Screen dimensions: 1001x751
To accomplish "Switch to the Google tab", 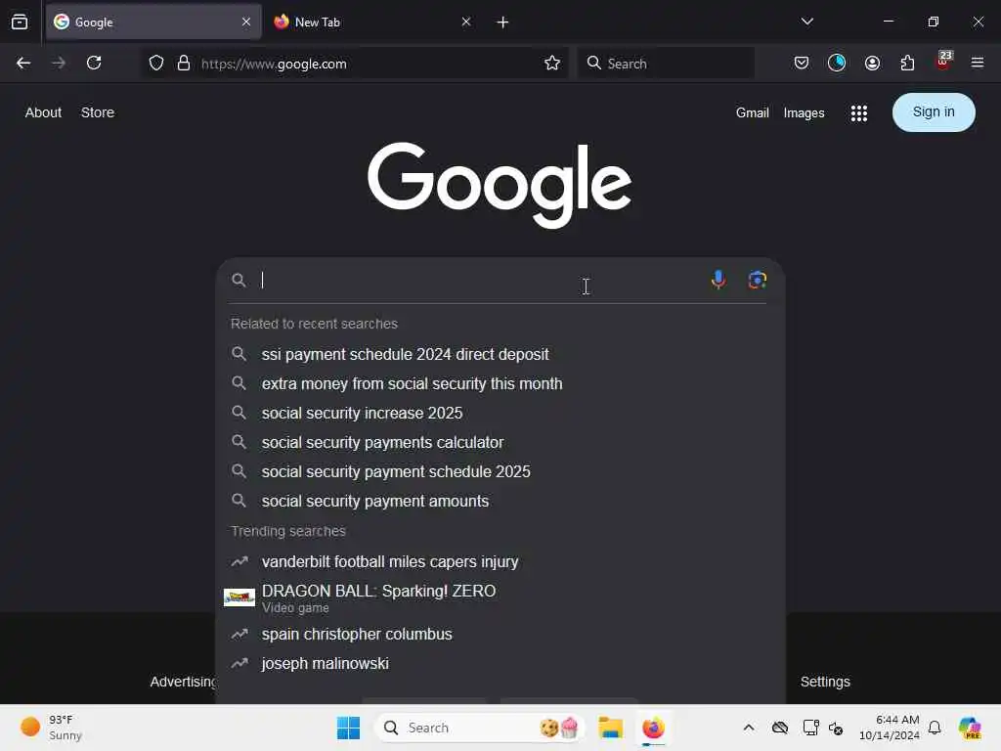I will (153, 22).
